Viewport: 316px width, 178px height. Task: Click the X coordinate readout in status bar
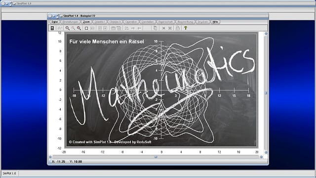pos(58,162)
